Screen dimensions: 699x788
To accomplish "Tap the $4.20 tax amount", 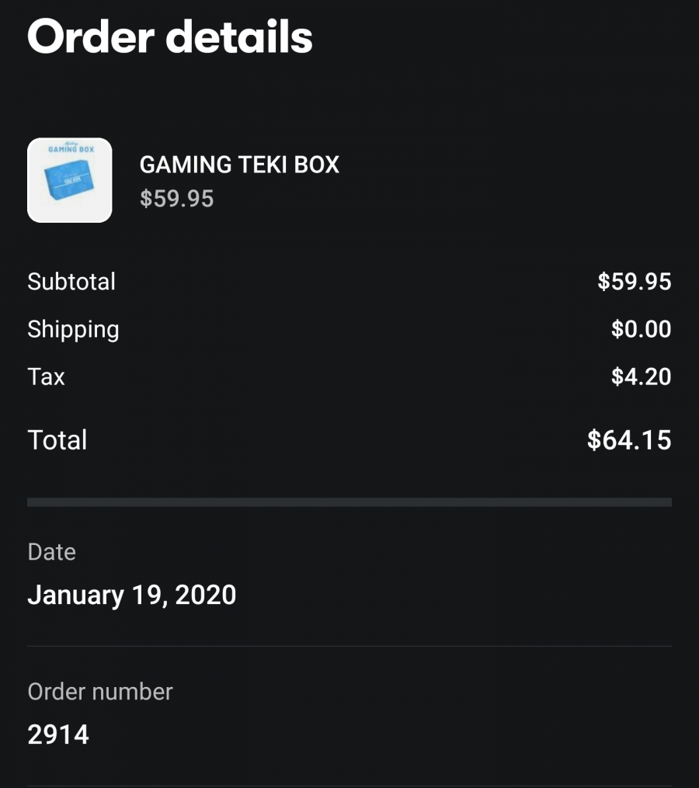I will [642, 377].
